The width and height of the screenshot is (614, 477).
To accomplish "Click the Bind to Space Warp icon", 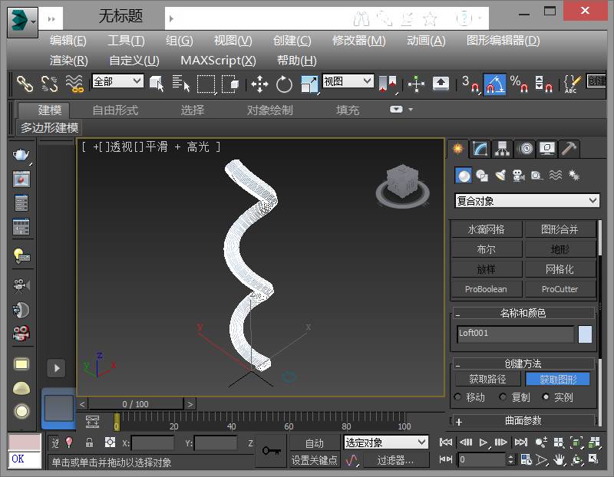I will coord(74,84).
